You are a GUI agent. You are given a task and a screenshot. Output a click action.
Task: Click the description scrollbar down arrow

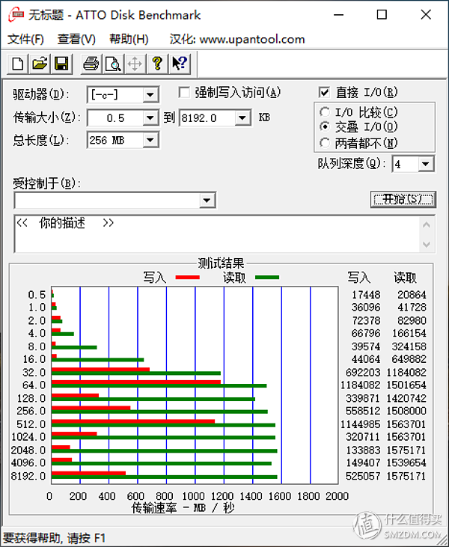pyautogui.click(x=427, y=245)
